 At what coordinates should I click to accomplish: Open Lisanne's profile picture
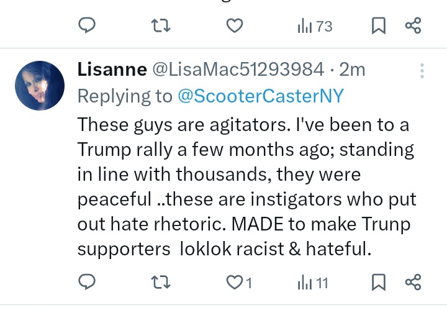(39, 86)
